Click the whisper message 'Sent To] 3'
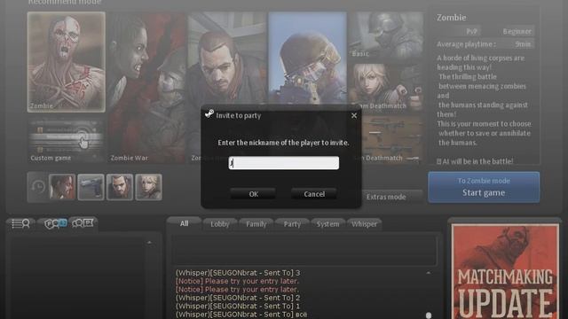This screenshot has width=568, height=319. click(238, 273)
